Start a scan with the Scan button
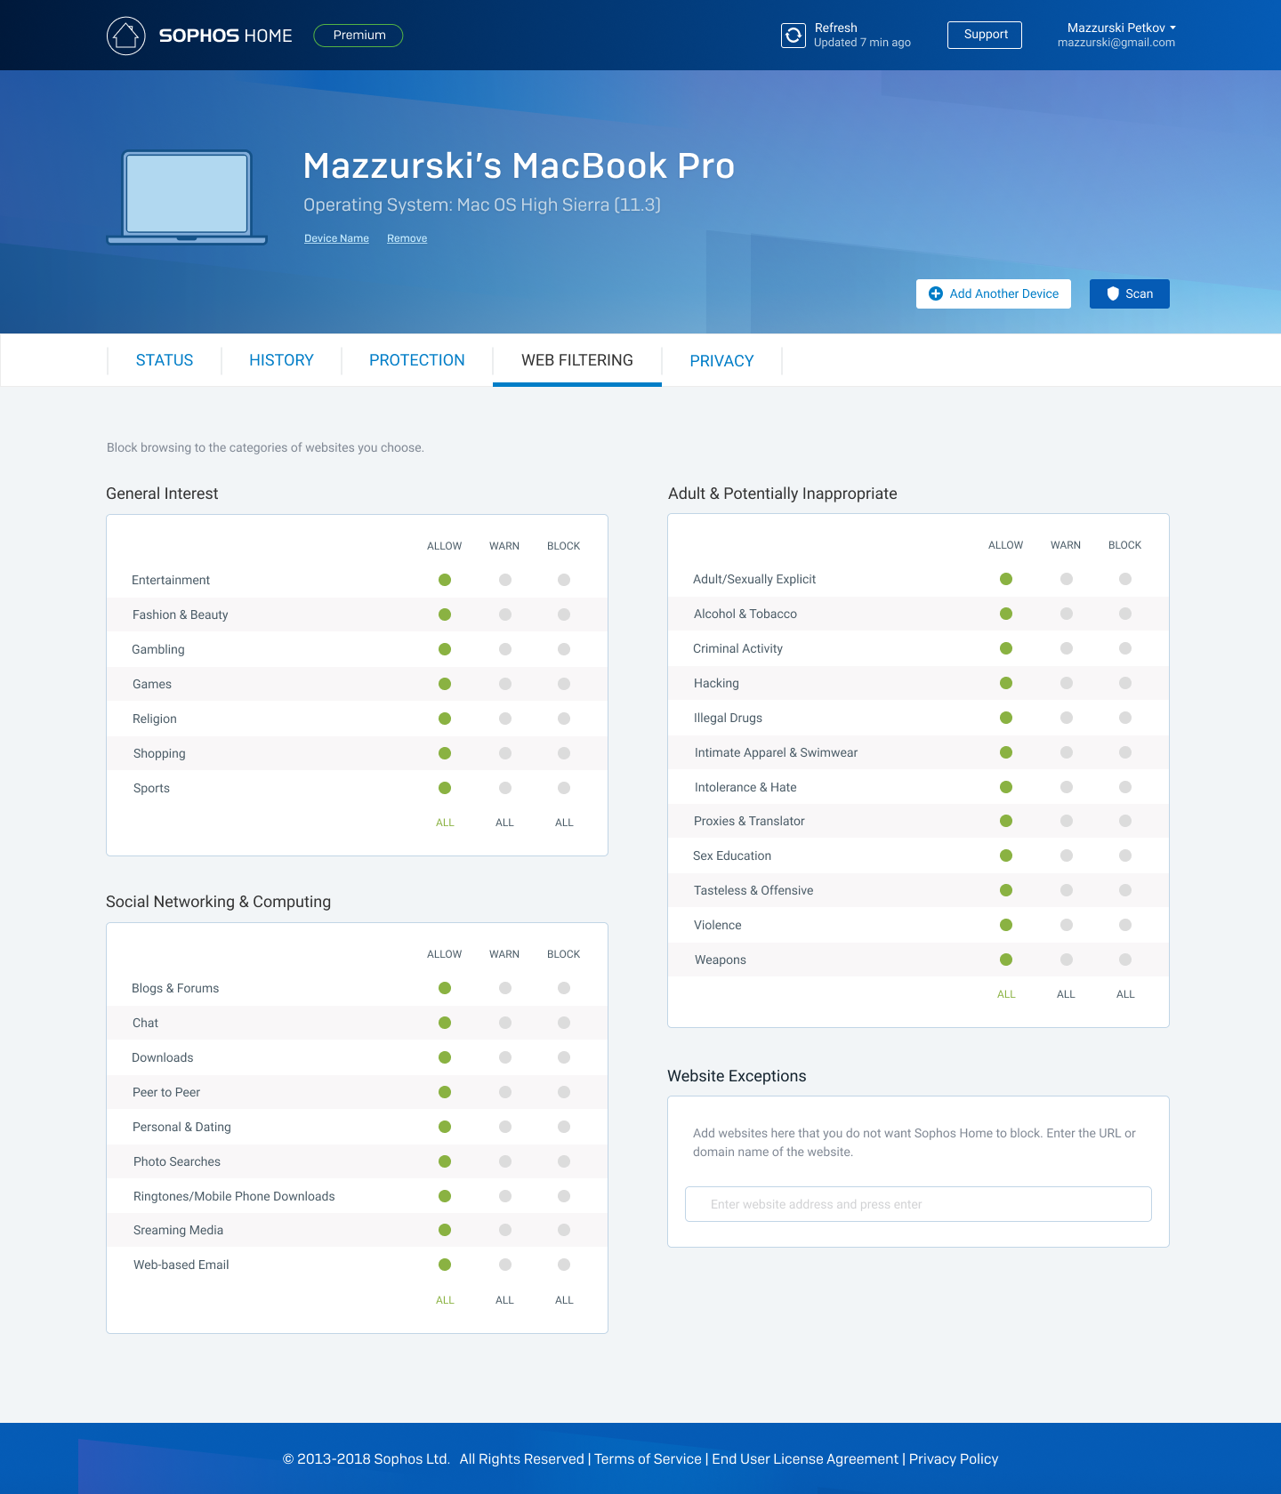 tap(1130, 293)
